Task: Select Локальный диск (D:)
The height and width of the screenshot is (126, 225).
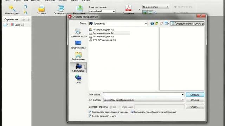Action: tap(102, 33)
